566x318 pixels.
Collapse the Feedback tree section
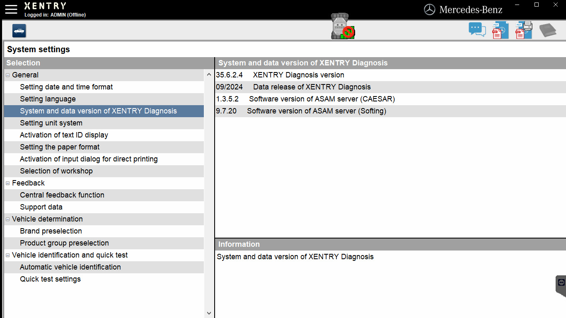point(7,183)
